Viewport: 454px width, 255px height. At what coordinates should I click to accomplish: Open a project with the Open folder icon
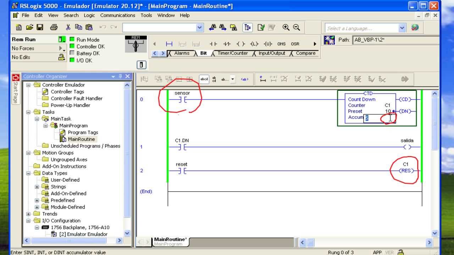tap(29, 27)
